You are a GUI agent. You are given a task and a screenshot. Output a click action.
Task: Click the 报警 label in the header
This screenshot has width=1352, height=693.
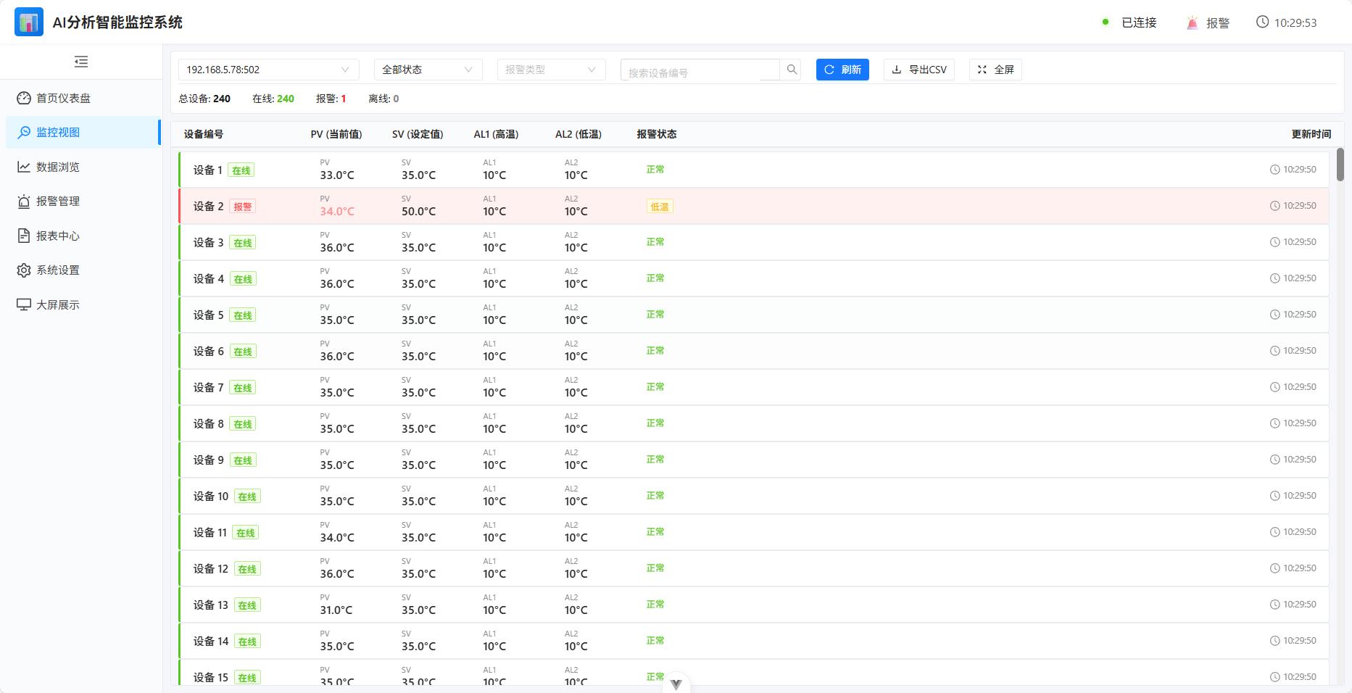click(x=1218, y=22)
